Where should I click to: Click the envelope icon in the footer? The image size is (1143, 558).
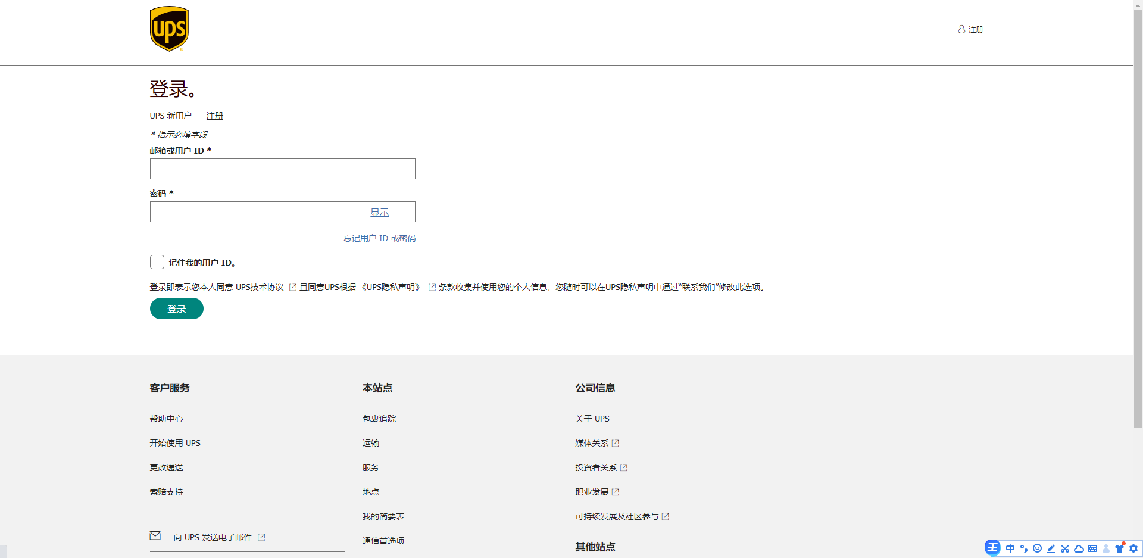tap(155, 536)
